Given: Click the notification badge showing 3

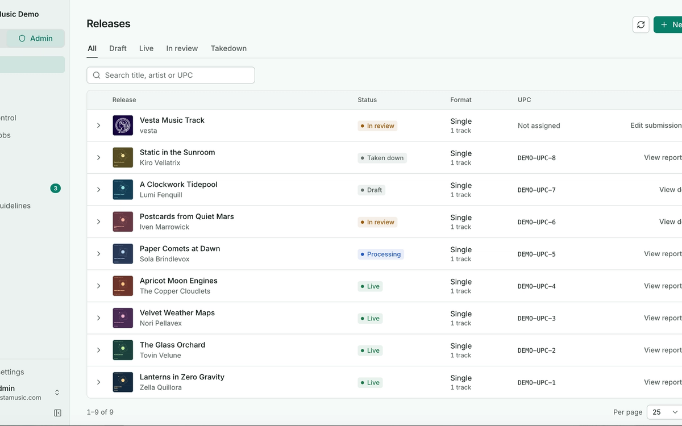Looking at the screenshot, I should (55, 189).
